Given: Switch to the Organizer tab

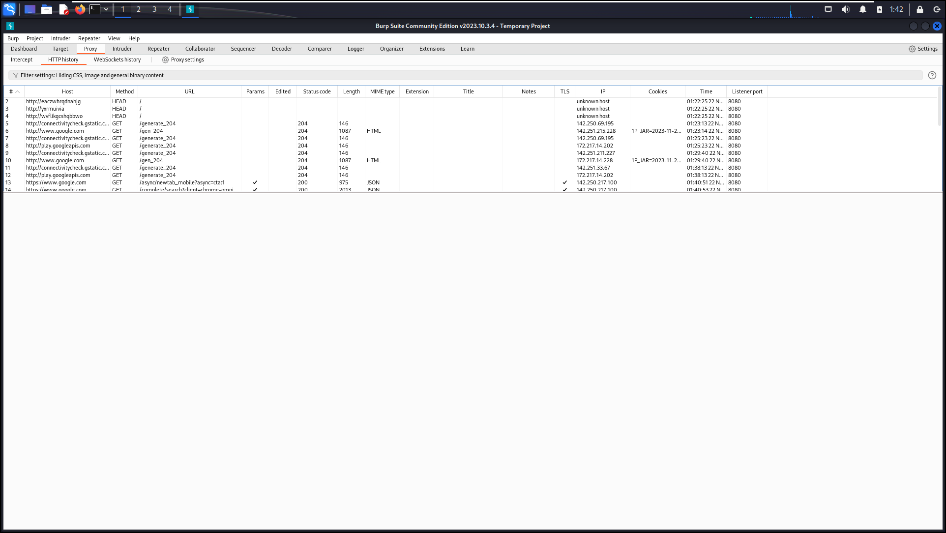Looking at the screenshot, I should coord(391,49).
